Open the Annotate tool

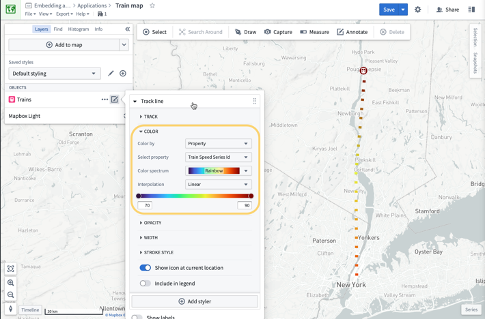(x=352, y=32)
